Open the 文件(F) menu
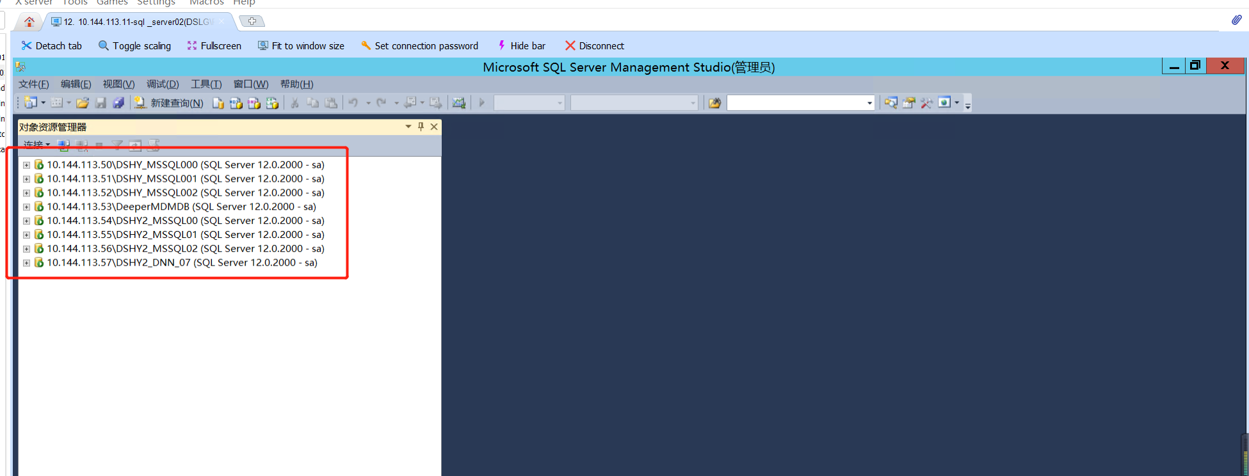This screenshot has height=476, width=1249. tap(33, 84)
